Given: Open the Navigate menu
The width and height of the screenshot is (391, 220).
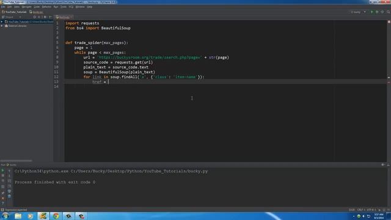Looking at the screenshot, I should (26, 7).
